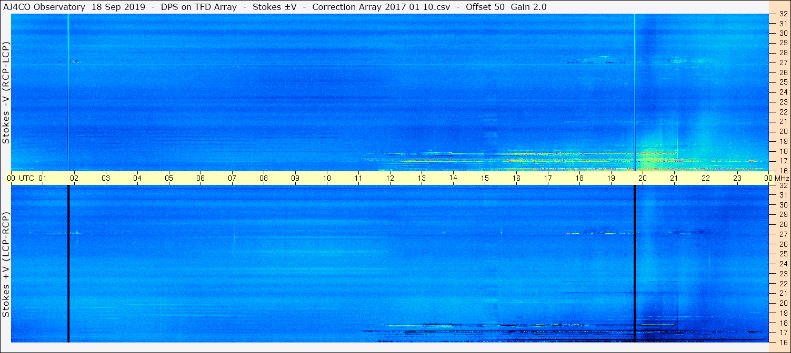Image resolution: width=791 pixels, height=353 pixels.
Task: Click the 26 MHz tick of the Stokes -V panel
Action: 783,72
